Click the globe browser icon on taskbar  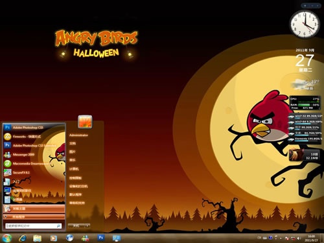coord(69,238)
